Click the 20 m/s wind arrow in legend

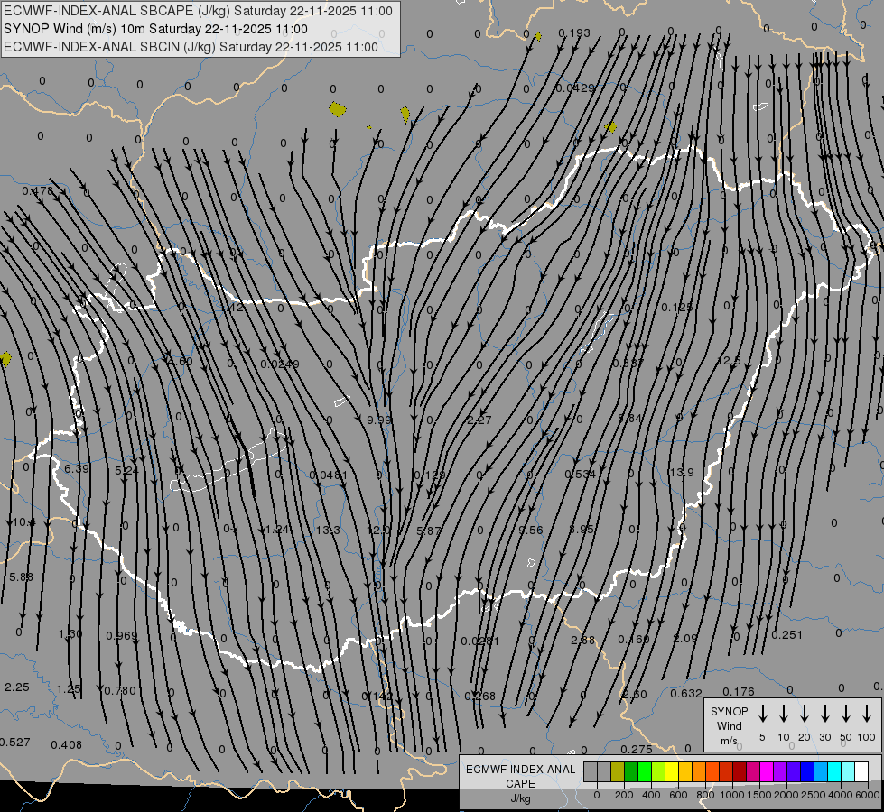(805, 714)
